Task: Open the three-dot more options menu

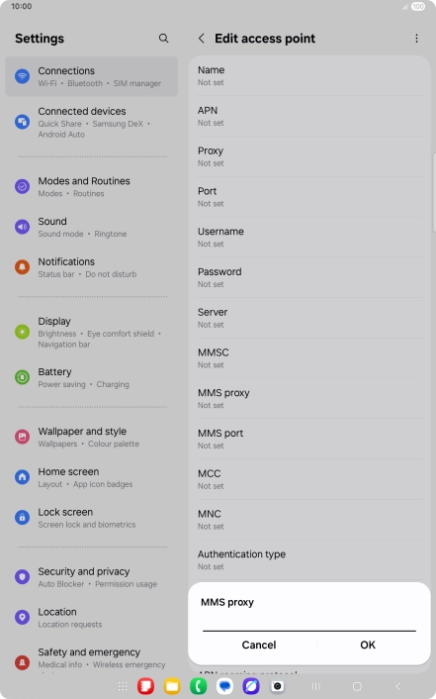Action: coord(416,39)
